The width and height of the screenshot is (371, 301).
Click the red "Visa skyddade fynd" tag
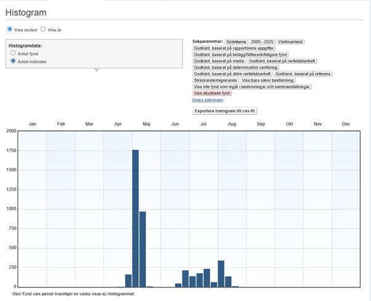(x=213, y=93)
